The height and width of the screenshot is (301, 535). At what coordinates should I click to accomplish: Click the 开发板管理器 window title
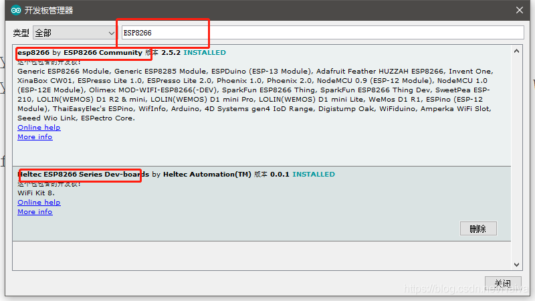[49, 11]
